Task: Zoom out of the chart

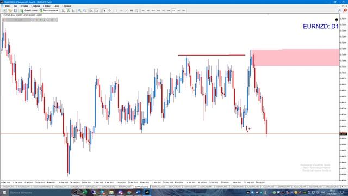Action: pos(85,10)
